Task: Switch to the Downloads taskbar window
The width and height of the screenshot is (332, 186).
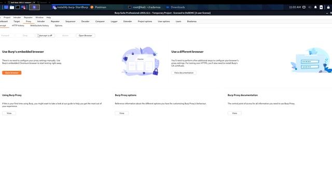Action: click(x=175, y=7)
